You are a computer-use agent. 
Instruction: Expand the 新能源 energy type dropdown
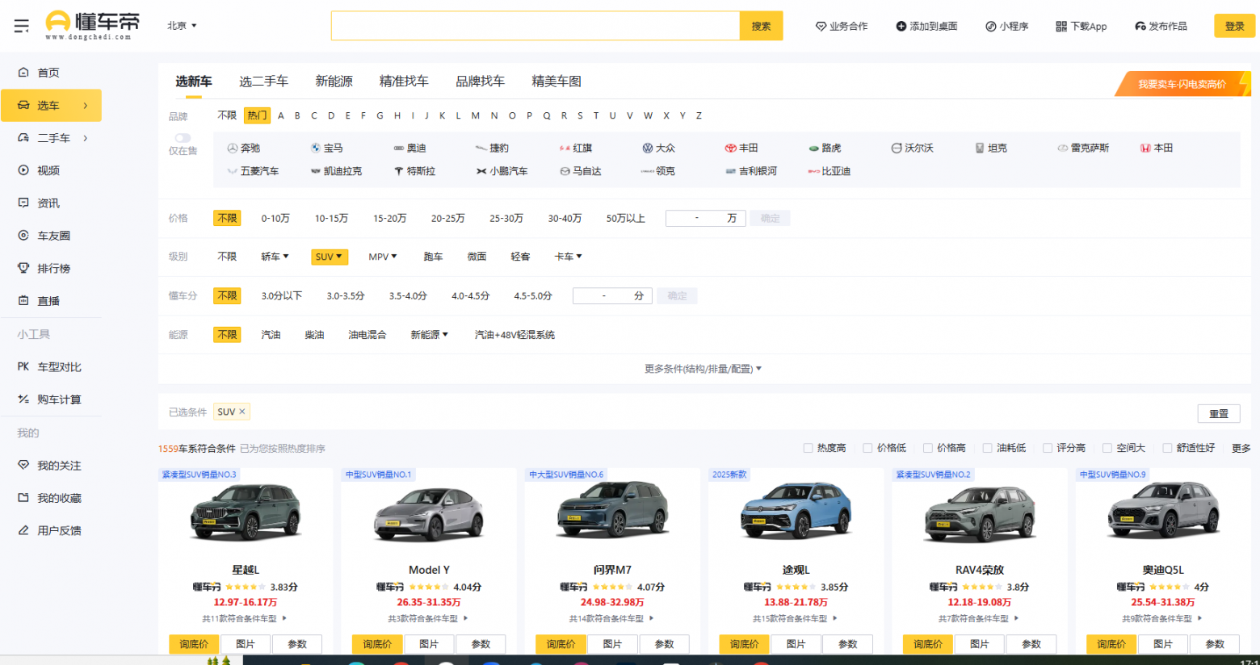429,335
